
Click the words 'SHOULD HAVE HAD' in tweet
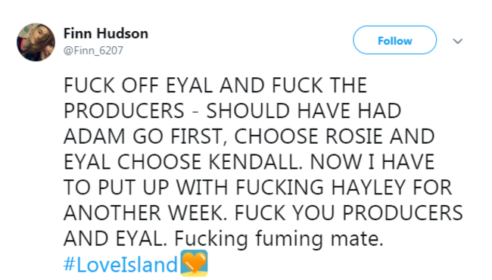tap(304, 110)
